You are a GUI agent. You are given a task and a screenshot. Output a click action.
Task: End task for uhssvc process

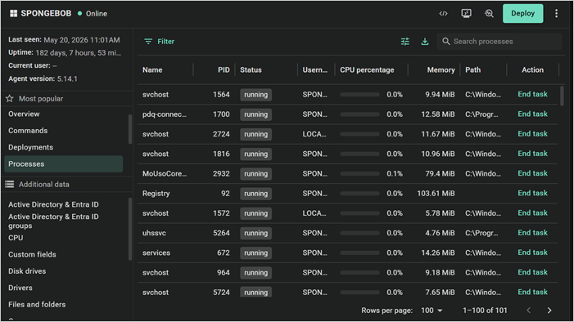click(532, 232)
